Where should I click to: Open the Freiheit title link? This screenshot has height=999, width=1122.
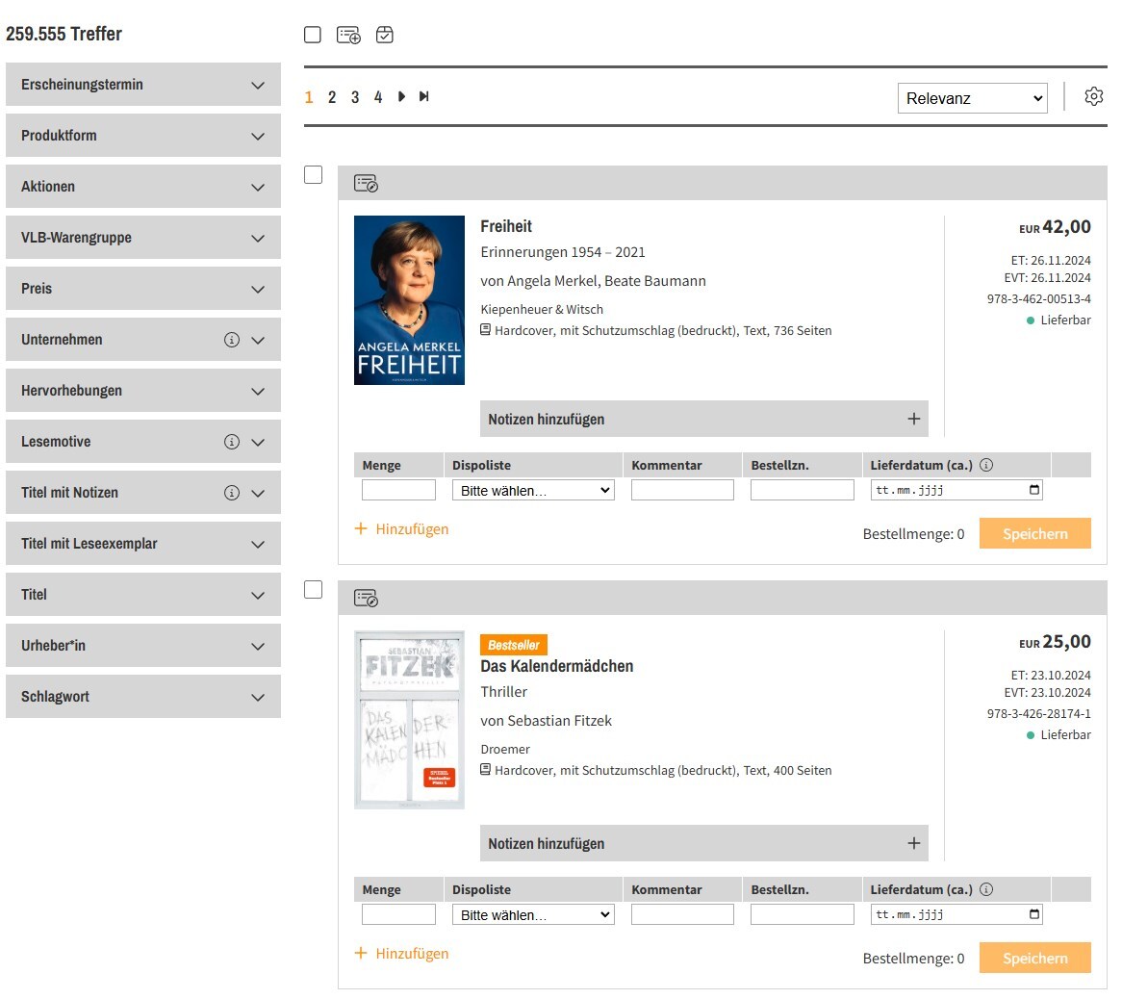pyautogui.click(x=506, y=226)
